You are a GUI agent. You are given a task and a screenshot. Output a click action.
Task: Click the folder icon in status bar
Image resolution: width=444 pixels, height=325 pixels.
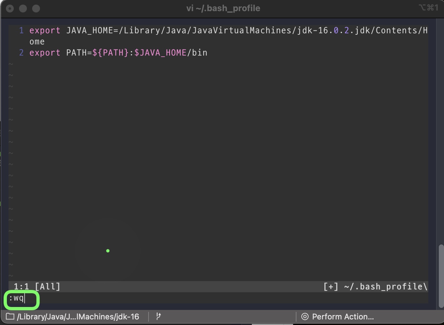pyautogui.click(x=10, y=317)
